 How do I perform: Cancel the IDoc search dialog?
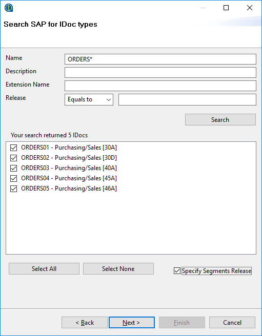point(232,323)
